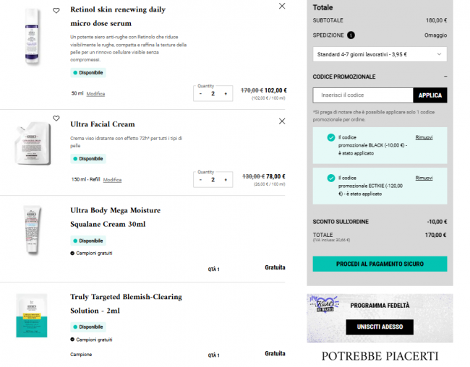Collapse the Codice Promozionale section
The width and height of the screenshot is (470, 367).
tap(445, 77)
